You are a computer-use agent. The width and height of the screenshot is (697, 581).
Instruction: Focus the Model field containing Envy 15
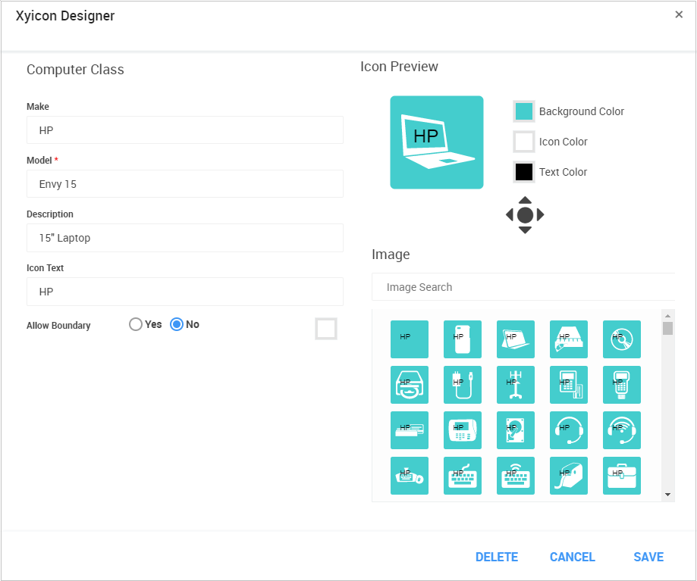coord(185,184)
